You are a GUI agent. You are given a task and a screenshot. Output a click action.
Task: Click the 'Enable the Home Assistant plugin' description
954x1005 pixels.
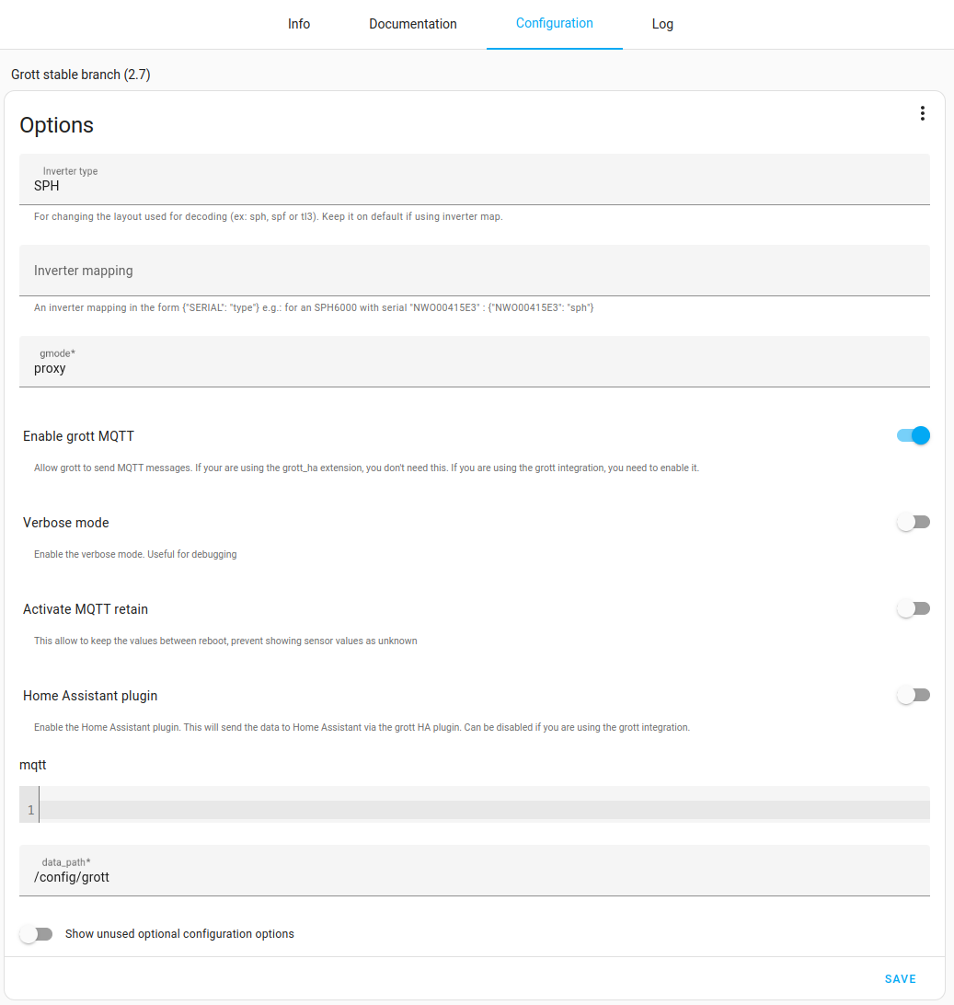click(362, 727)
